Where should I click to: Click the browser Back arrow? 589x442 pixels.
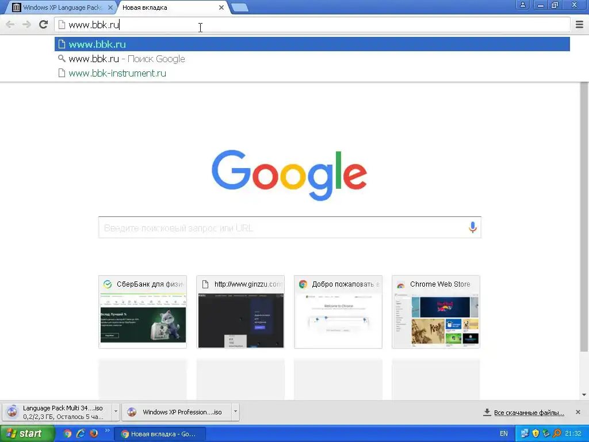[10, 25]
